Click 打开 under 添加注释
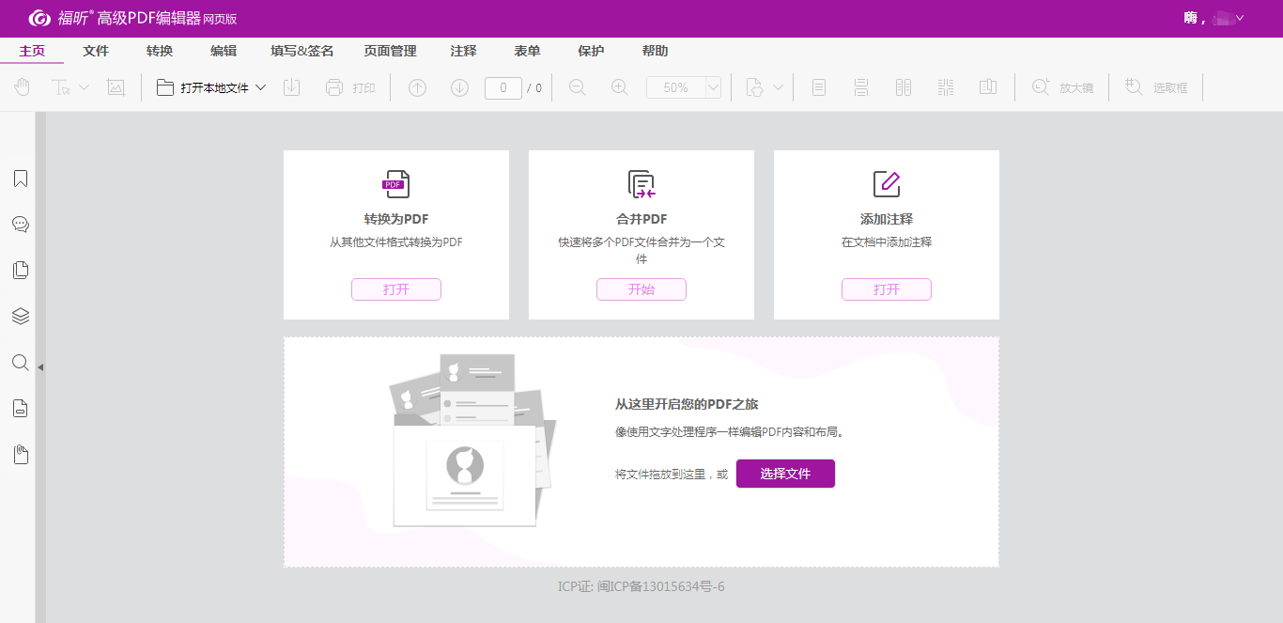Viewport: 1283px width, 623px height. [x=886, y=289]
